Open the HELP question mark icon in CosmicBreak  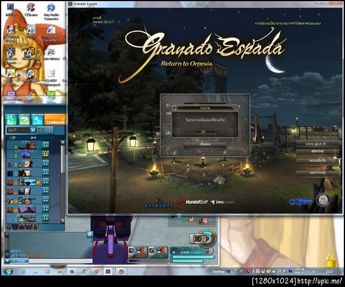click(24, 119)
